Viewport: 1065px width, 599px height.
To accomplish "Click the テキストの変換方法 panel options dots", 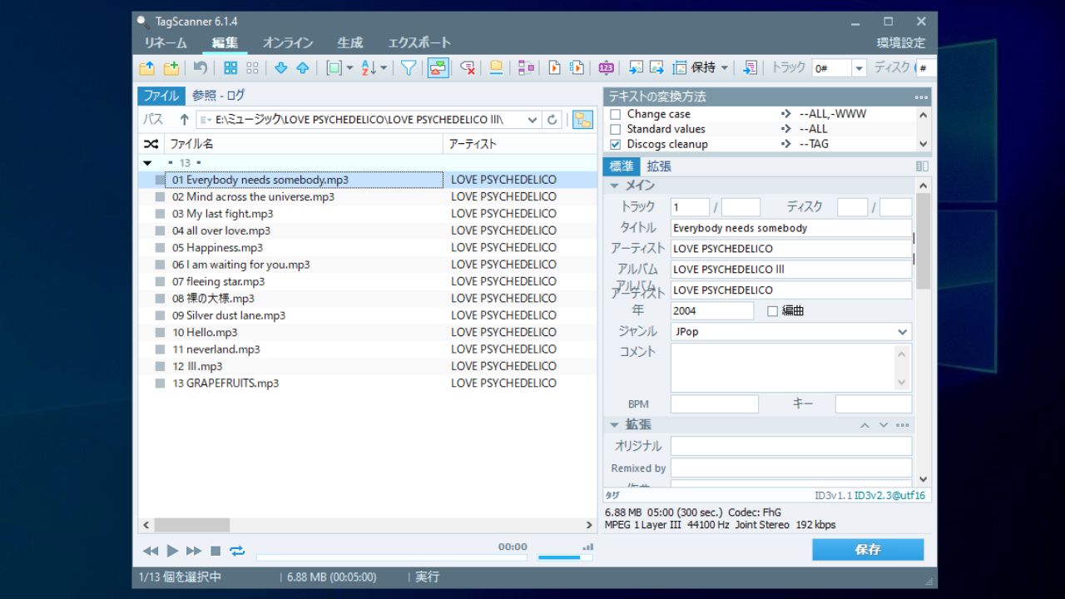I will [x=921, y=97].
